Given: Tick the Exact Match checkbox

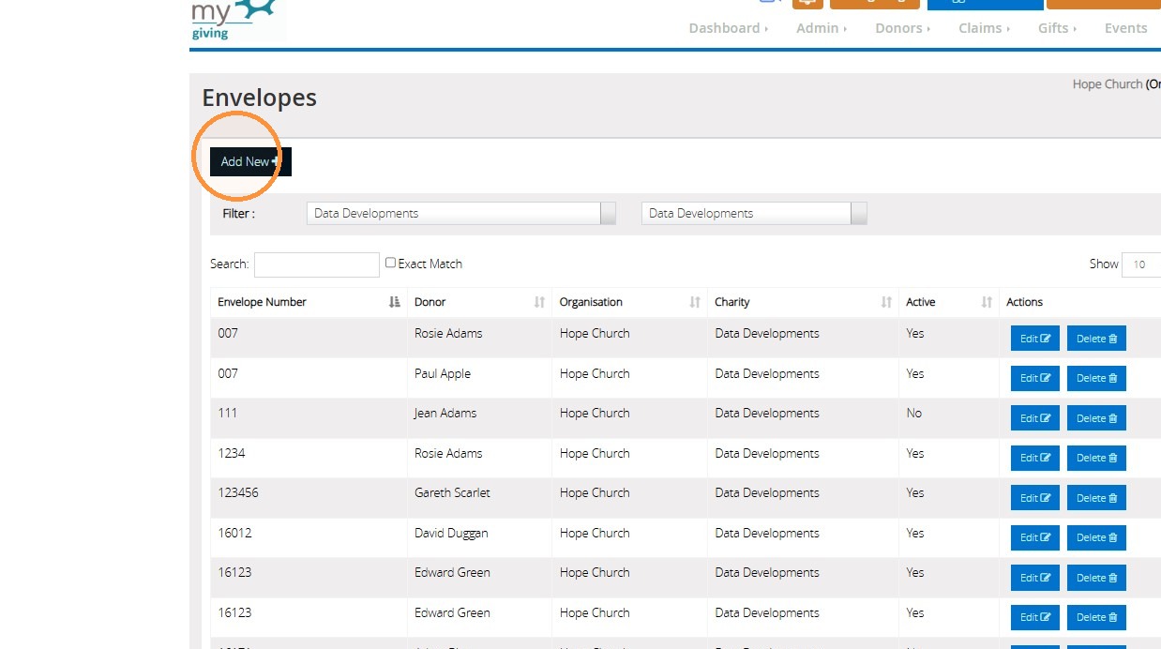Looking at the screenshot, I should tap(390, 263).
